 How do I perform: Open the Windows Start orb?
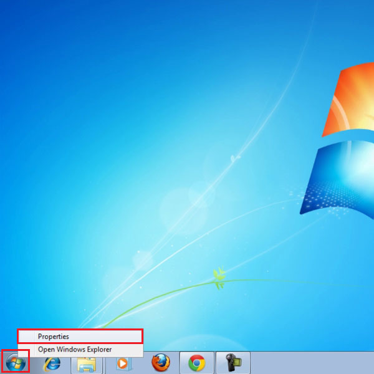point(16,363)
